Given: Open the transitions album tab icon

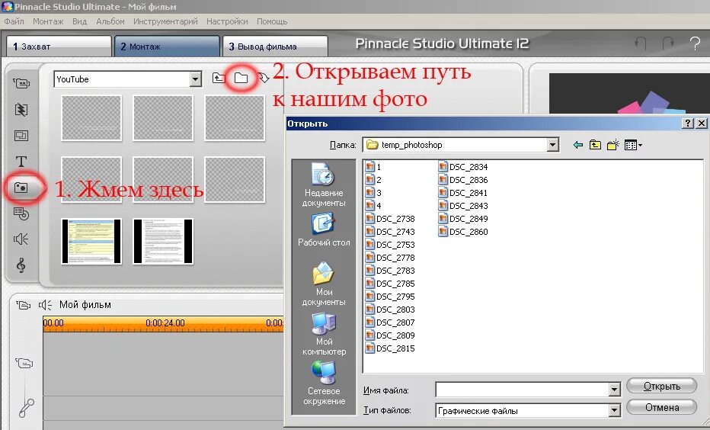Looking at the screenshot, I should [x=21, y=109].
